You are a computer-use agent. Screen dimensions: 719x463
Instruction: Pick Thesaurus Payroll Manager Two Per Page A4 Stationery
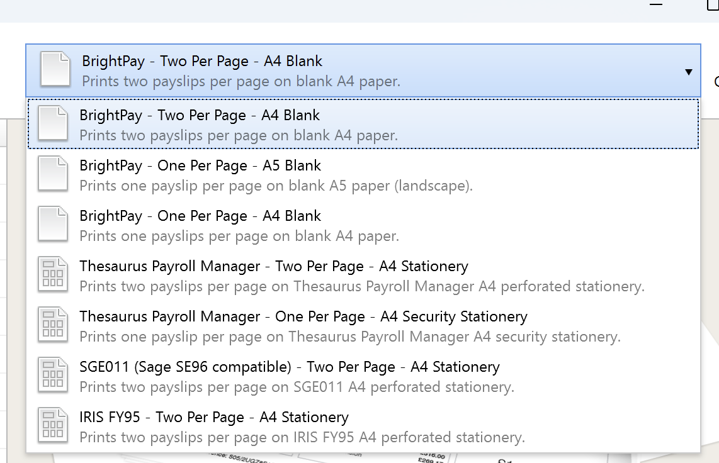[x=363, y=275]
